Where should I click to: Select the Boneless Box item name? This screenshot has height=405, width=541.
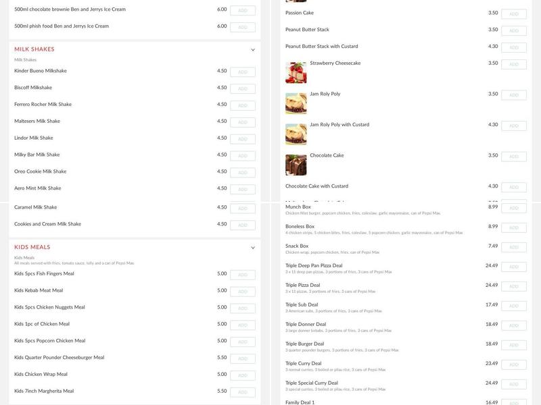pyautogui.click(x=300, y=226)
